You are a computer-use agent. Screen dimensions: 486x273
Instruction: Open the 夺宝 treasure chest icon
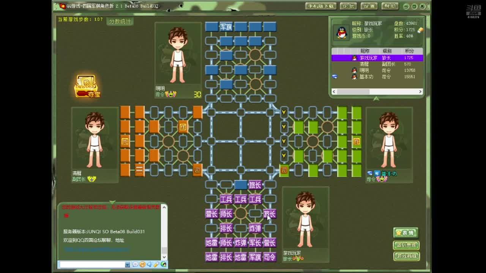point(87,86)
